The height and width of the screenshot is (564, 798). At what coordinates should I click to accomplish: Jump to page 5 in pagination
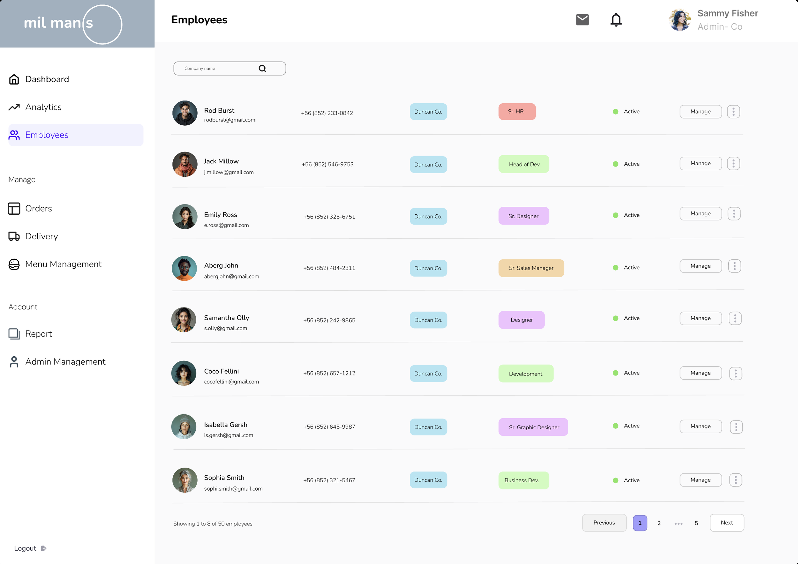point(696,523)
